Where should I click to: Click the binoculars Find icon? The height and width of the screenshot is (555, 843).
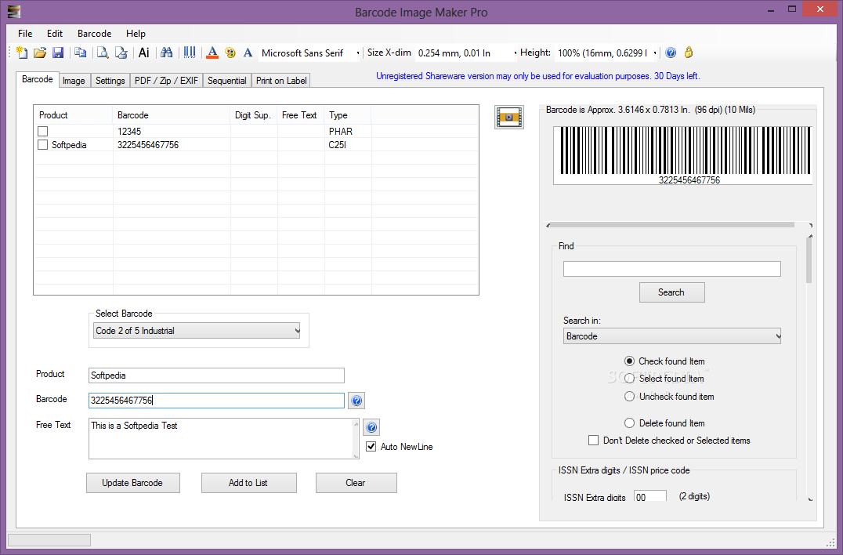click(167, 53)
